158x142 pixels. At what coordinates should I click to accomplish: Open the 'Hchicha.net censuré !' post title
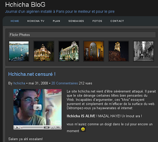coord(32,74)
